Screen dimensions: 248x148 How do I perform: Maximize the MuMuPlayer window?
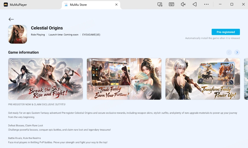pos(232,5)
